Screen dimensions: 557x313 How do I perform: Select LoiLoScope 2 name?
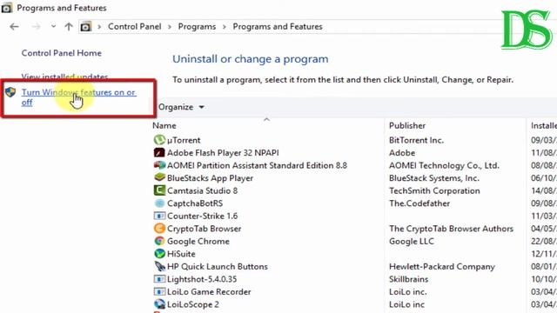coord(193,304)
